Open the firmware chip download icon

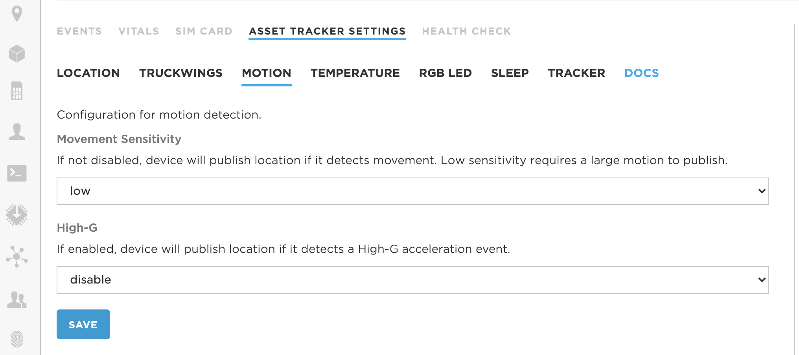[17, 215]
